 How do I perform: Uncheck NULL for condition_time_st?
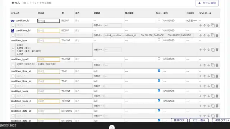pyautogui.click(x=159, y=71)
